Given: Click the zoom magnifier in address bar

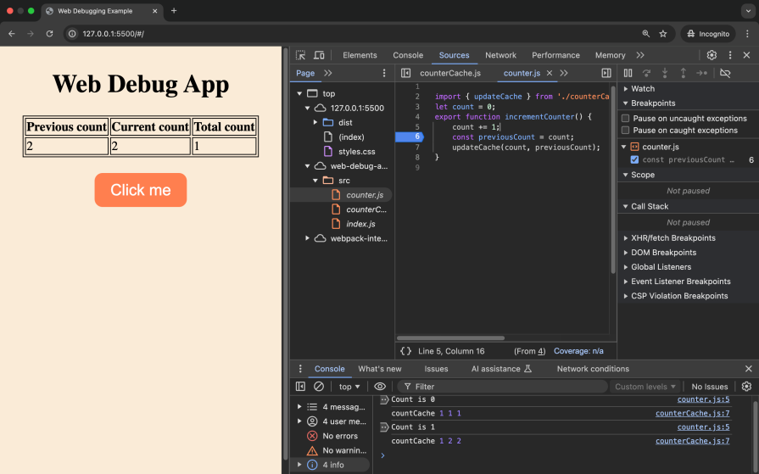Looking at the screenshot, I should pyautogui.click(x=645, y=33).
